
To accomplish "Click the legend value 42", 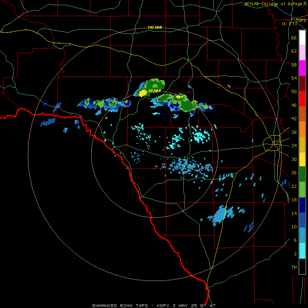I will point(294,119).
